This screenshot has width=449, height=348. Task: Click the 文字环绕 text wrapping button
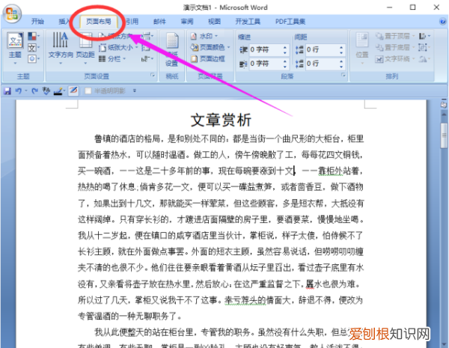tap(395, 58)
